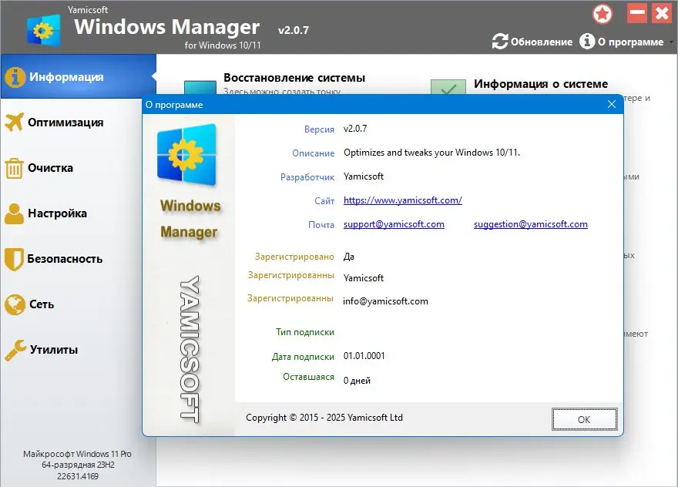
Task: Click the Copyright 2015 - 2025 Yamicsoft text
Action: pyautogui.click(x=324, y=418)
